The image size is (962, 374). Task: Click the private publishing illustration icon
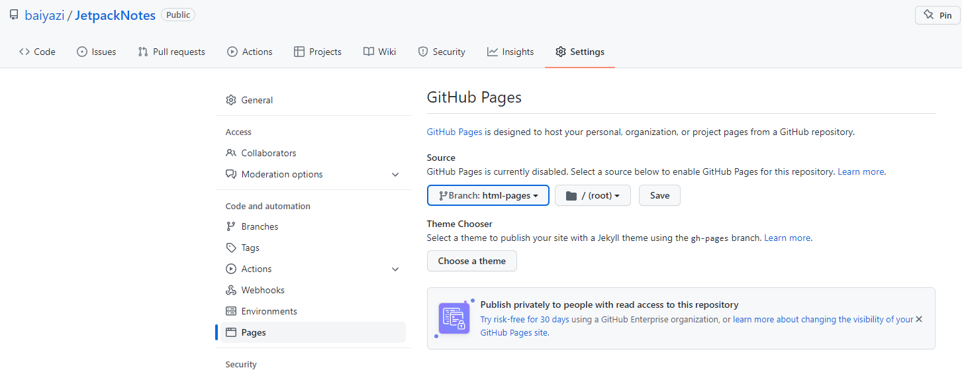click(x=454, y=318)
